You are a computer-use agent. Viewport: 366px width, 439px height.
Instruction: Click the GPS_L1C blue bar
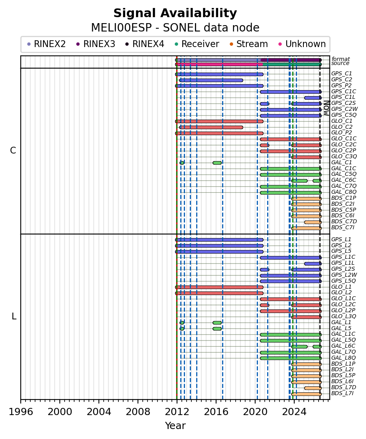tap(291, 258)
